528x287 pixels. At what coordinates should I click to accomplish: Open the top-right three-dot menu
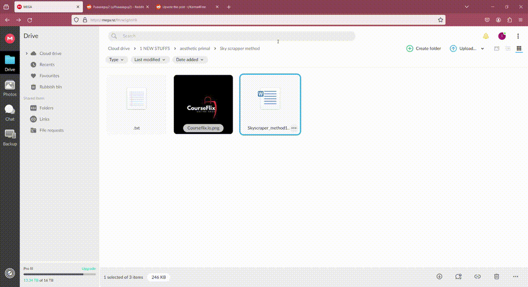tap(518, 36)
